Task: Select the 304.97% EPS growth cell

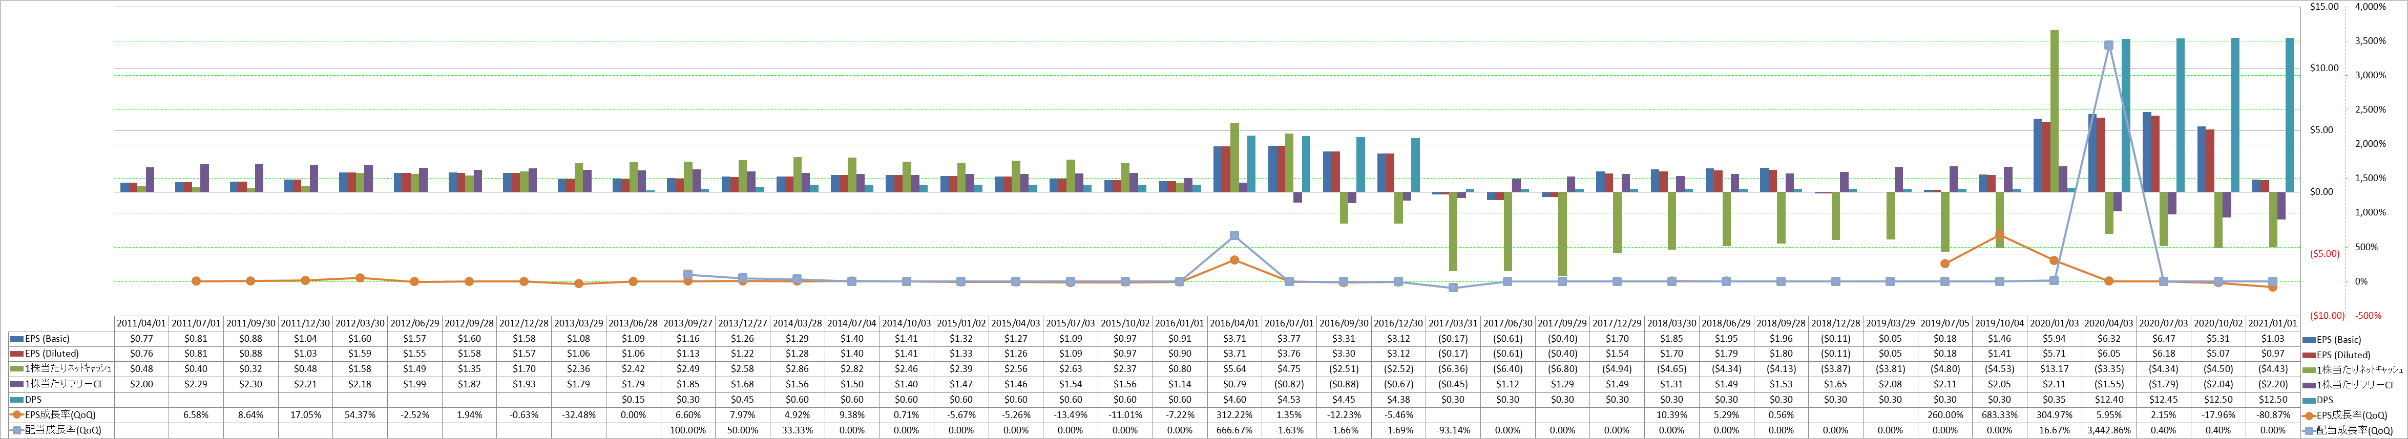Action: point(2055,415)
